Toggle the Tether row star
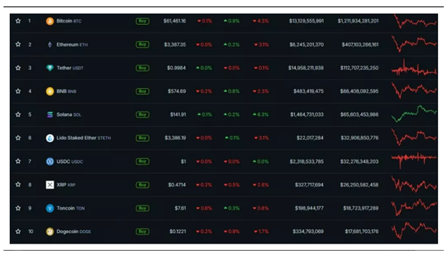 (18, 68)
